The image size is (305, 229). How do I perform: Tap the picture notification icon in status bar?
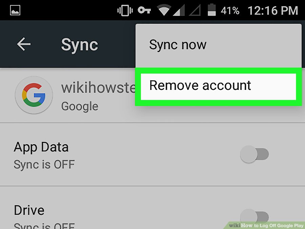coord(15,10)
